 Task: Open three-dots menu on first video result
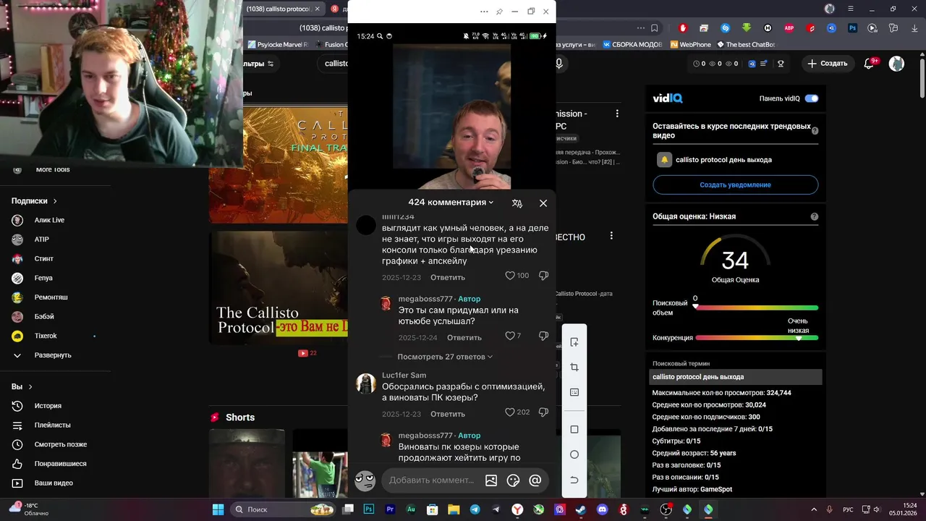[617, 114]
